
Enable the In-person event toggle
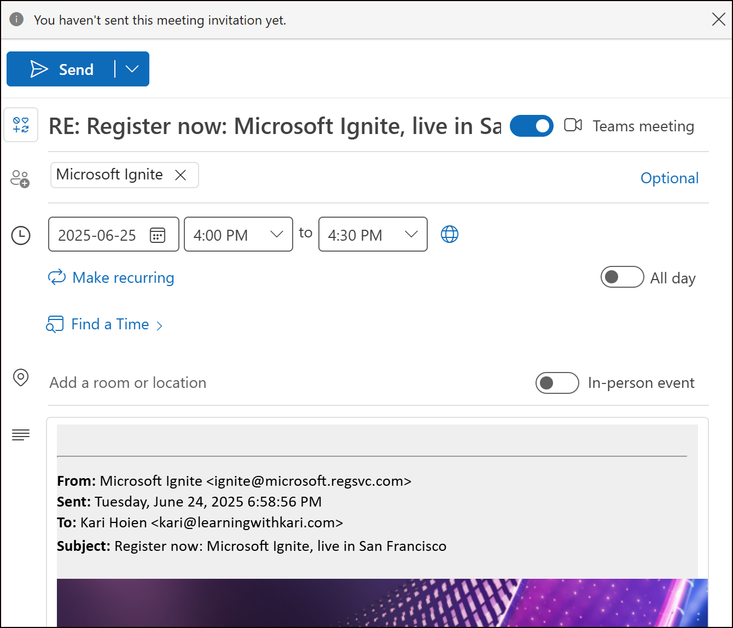point(557,383)
